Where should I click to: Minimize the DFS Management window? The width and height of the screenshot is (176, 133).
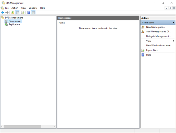155,3
